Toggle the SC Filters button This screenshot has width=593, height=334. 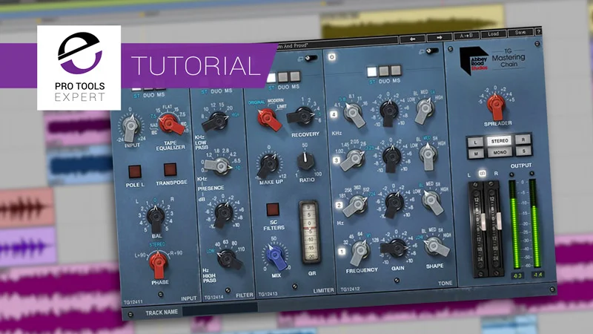[x=272, y=209]
